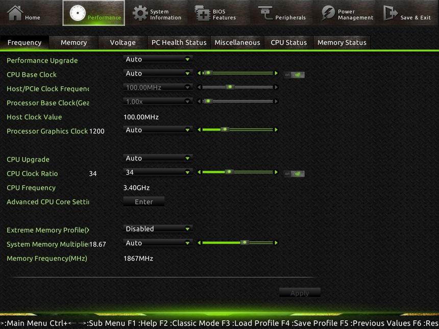Click the right arrow on the Processor Graphics Clock slider
439x329 pixels.
[x=276, y=130]
